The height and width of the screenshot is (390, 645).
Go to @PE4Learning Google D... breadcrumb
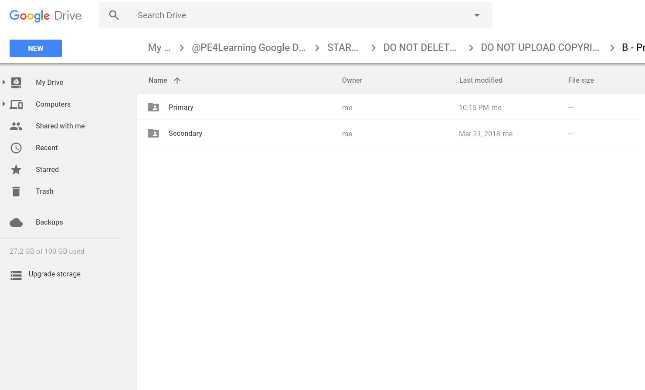[x=248, y=47]
